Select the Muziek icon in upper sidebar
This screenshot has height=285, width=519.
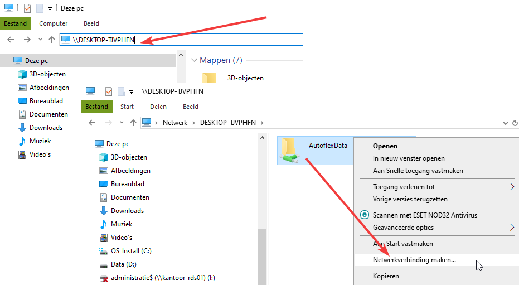[x=22, y=141]
